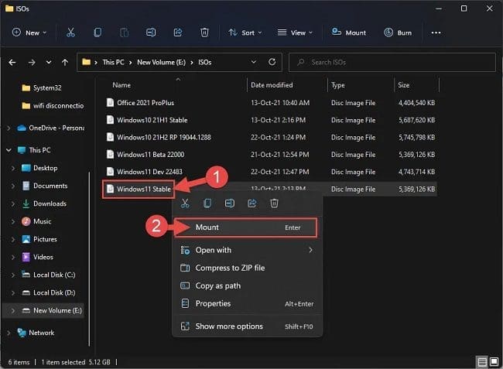Open Properties from the context menu

click(x=247, y=303)
